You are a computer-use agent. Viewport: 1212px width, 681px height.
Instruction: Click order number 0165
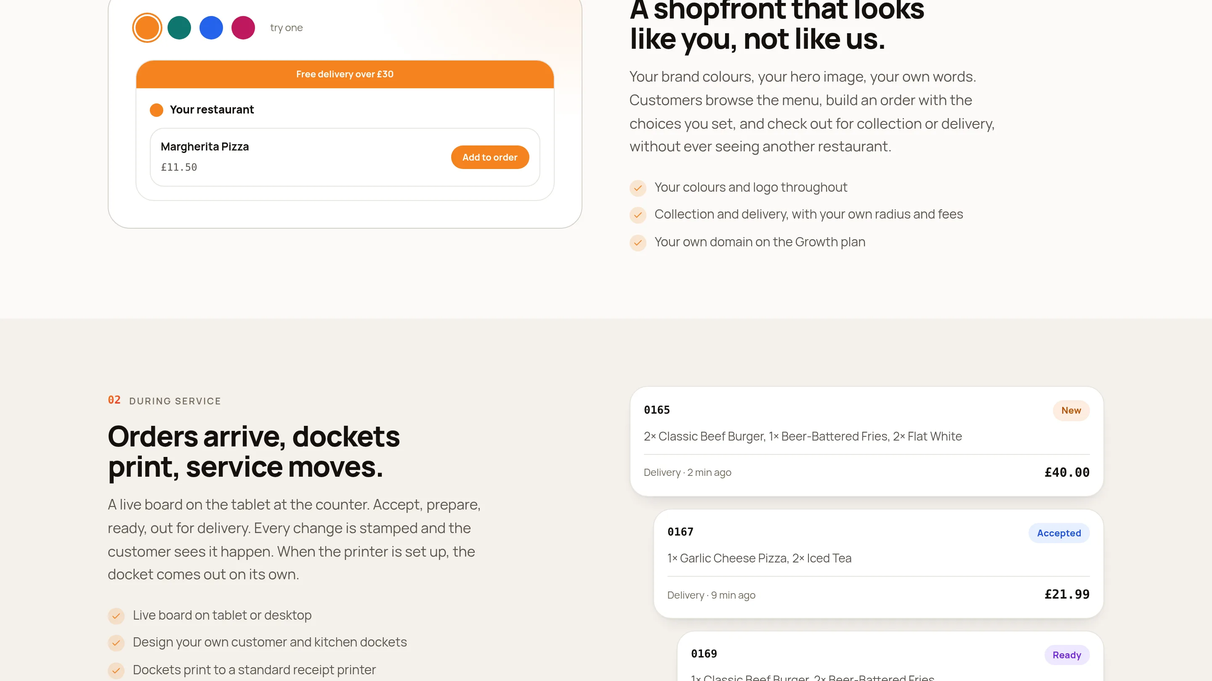pos(657,410)
